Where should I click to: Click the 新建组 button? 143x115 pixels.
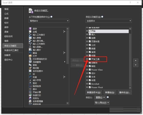110,92
